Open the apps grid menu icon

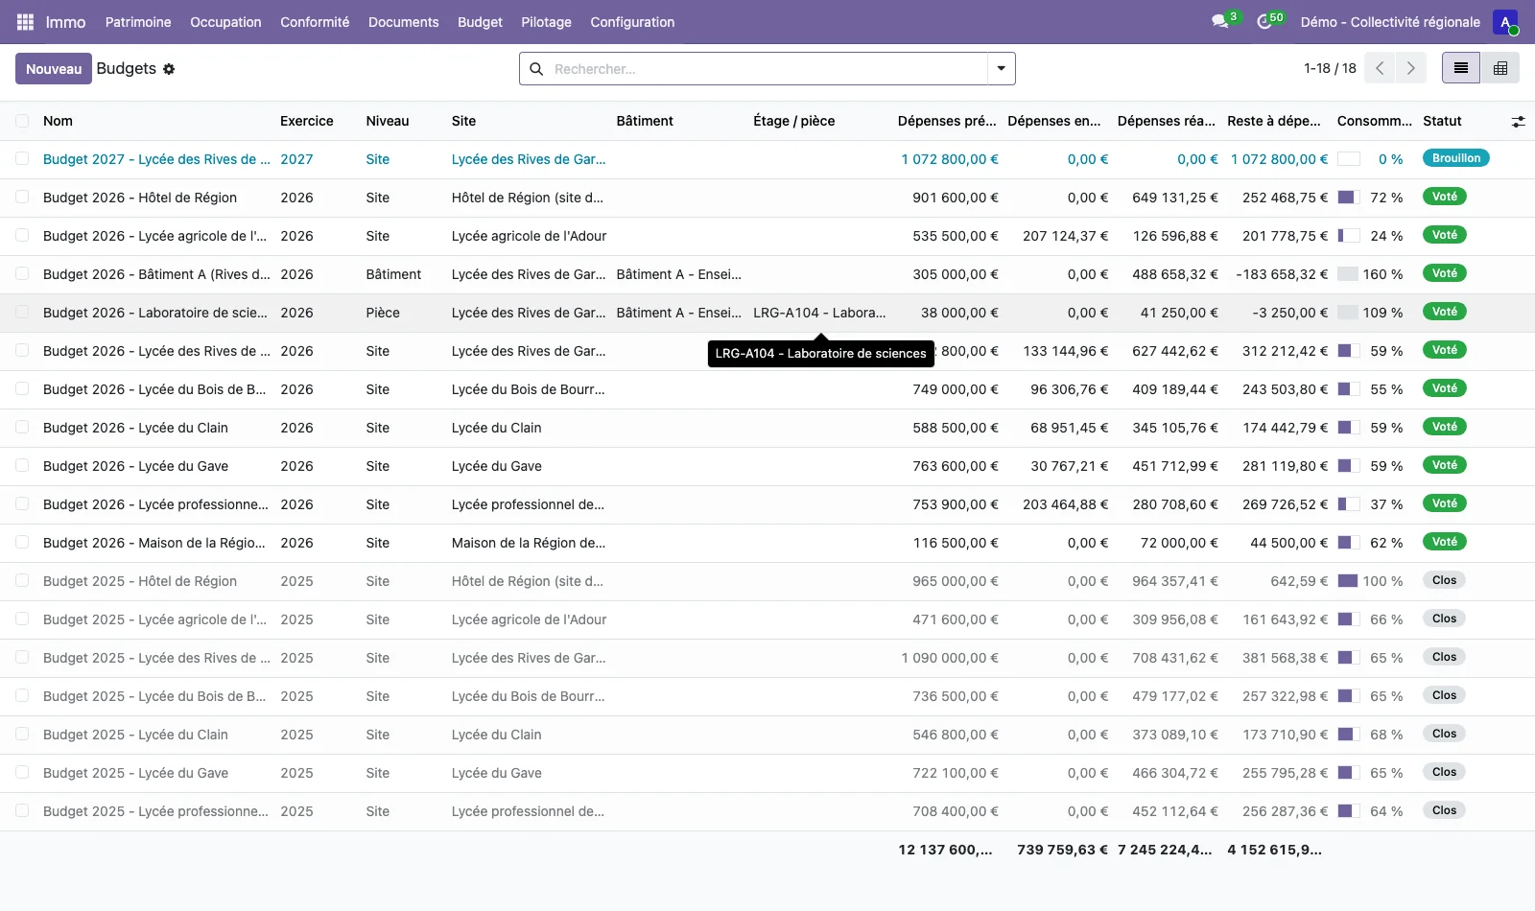pos(25,22)
